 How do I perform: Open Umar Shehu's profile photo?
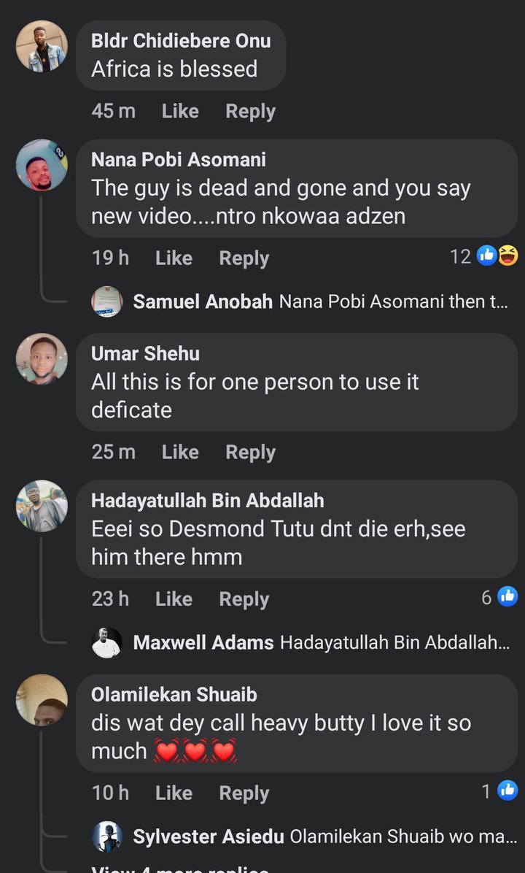(x=42, y=359)
